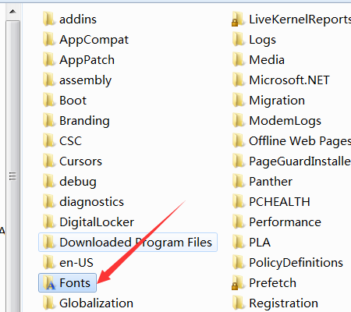The image size is (351, 312).
Task: Select the Downloaded Program Files folder
Action: pos(128,243)
